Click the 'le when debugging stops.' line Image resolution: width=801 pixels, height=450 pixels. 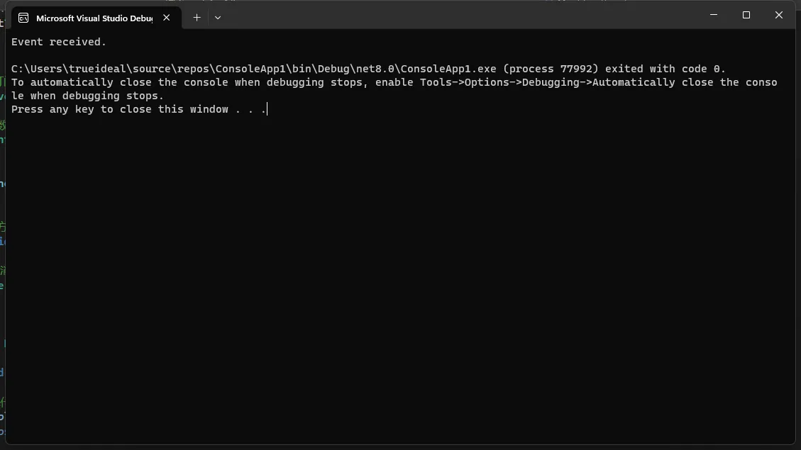(x=87, y=96)
